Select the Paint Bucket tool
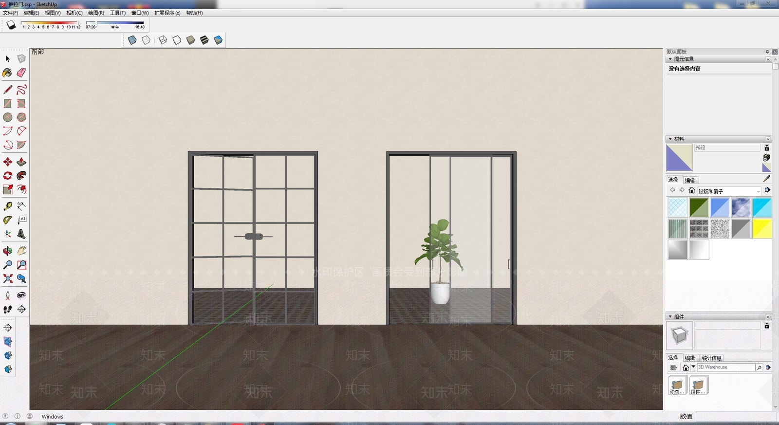The height and width of the screenshot is (425, 779). (7, 73)
